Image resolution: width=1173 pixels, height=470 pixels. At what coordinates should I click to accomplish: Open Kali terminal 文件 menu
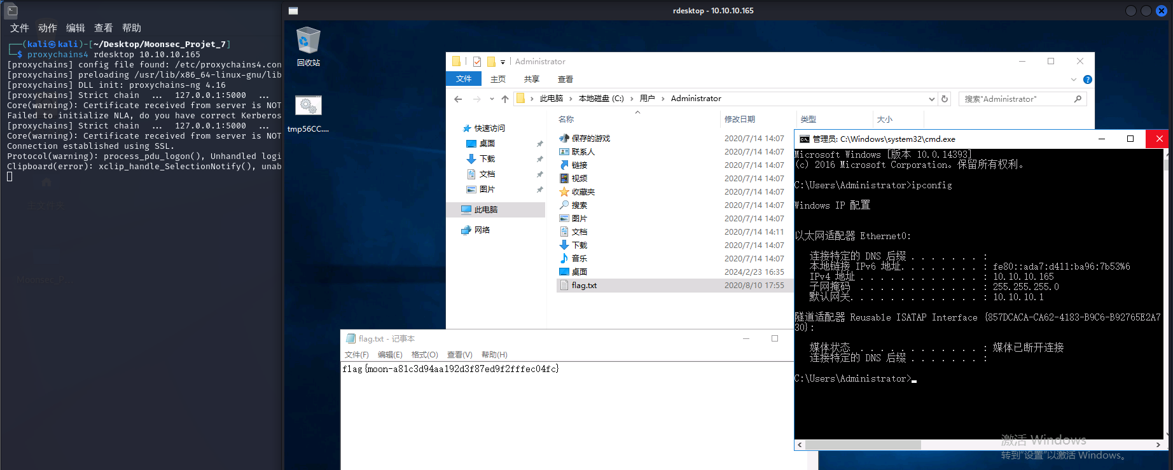coord(19,28)
